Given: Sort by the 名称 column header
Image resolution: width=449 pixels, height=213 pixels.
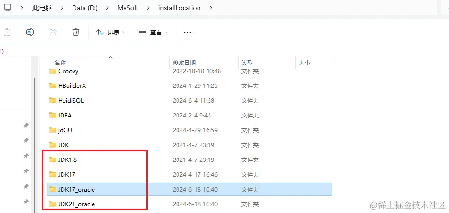Looking at the screenshot, I should tap(60, 63).
